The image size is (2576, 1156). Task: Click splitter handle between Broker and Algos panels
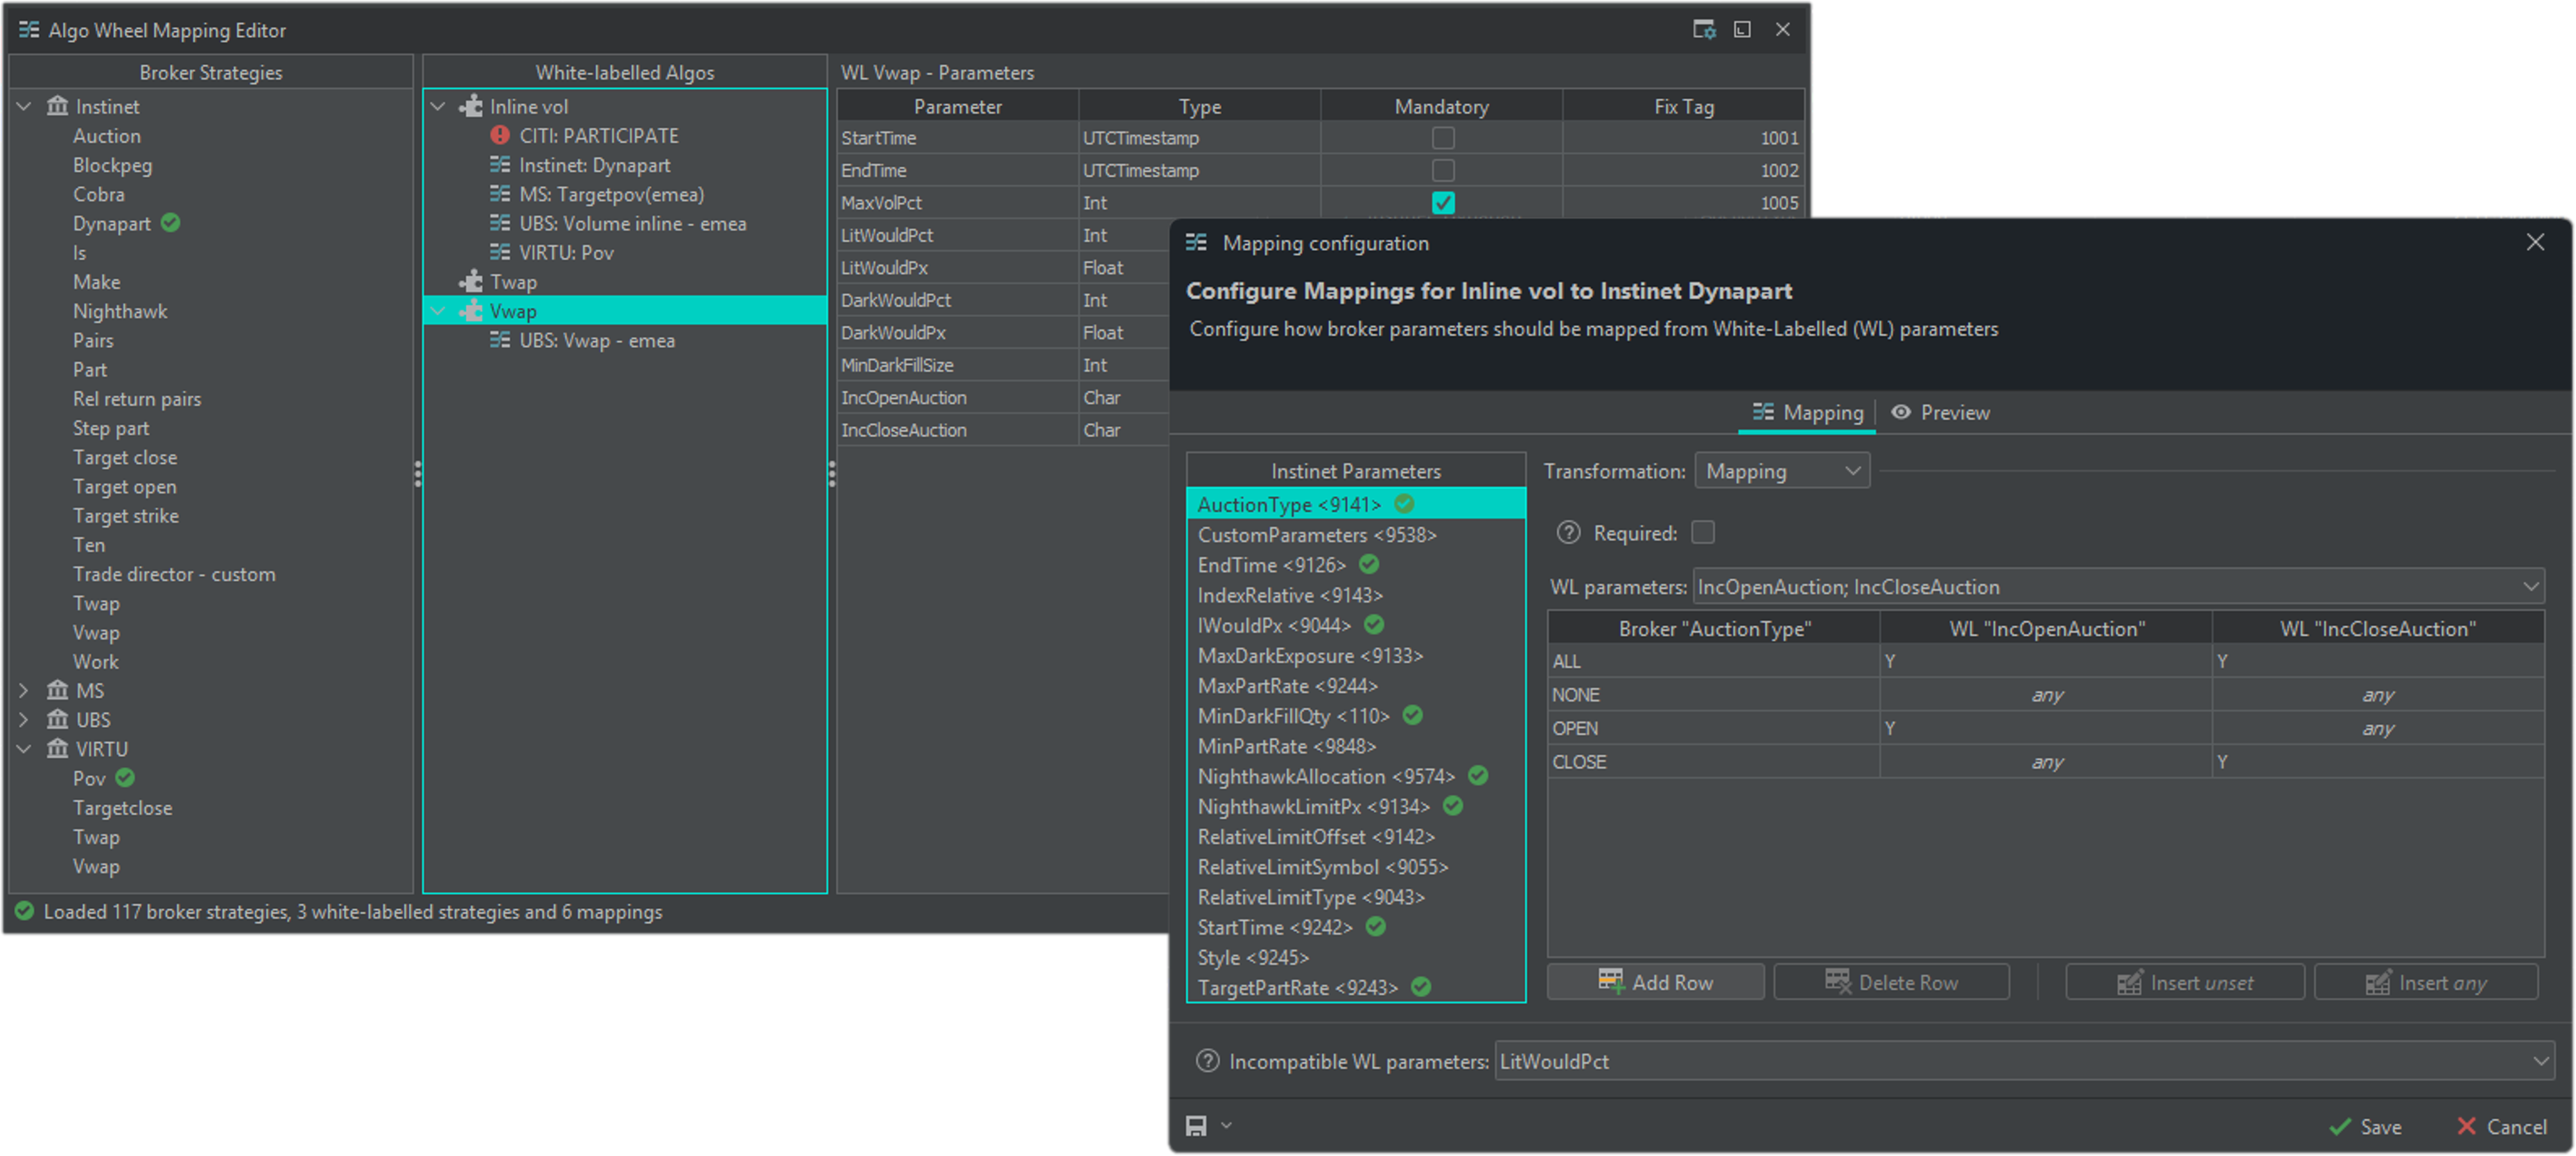(418, 473)
